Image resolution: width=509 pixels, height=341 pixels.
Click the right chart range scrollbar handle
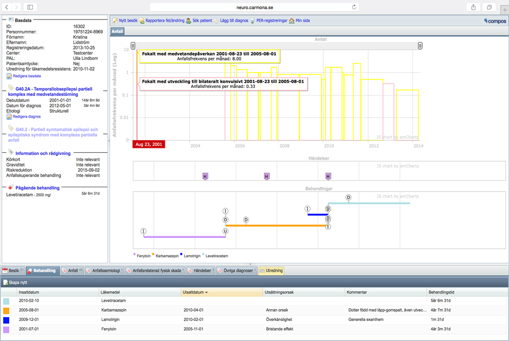(420, 46)
